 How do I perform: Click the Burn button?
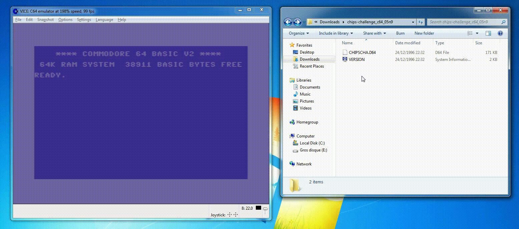point(400,33)
